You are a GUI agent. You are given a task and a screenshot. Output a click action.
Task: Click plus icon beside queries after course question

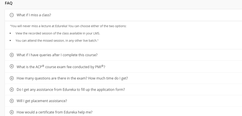pos(11,55)
